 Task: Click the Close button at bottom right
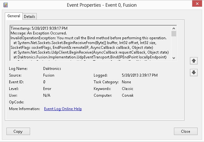click(185, 131)
